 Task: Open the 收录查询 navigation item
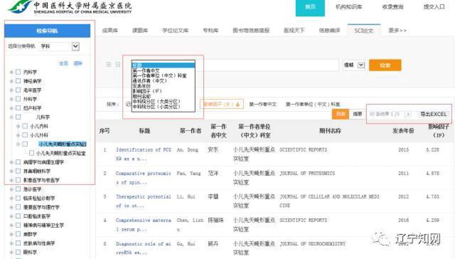pyautogui.click(x=392, y=7)
